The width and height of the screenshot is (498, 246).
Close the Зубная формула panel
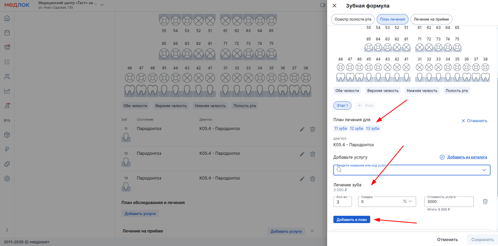click(334, 6)
